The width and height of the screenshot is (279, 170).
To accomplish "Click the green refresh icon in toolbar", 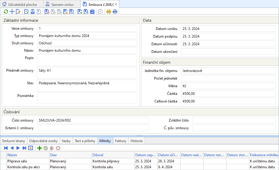I will point(6,12).
